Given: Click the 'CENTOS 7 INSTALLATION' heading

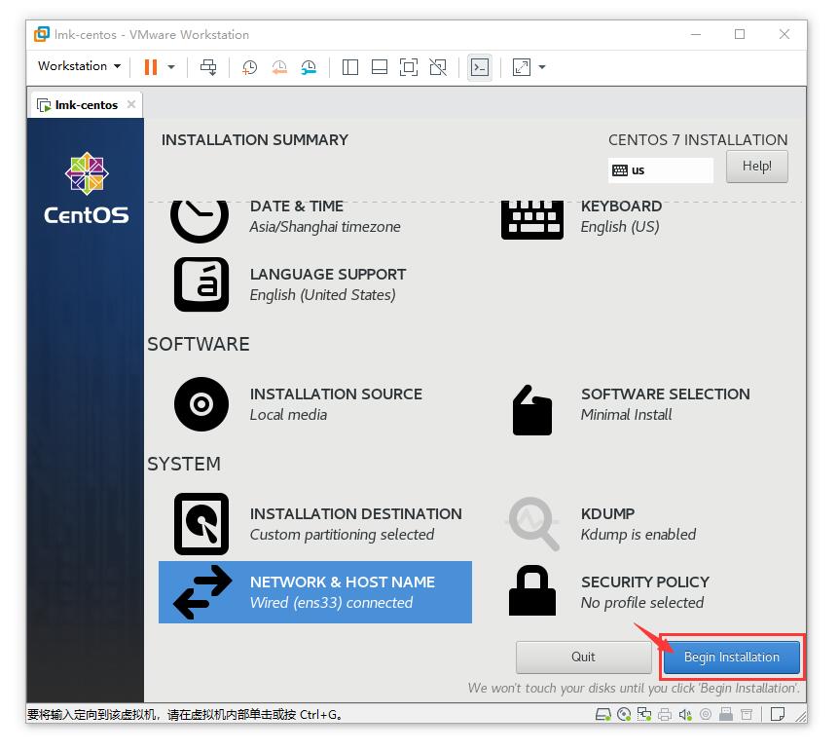Looking at the screenshot, I should (698, 140).
